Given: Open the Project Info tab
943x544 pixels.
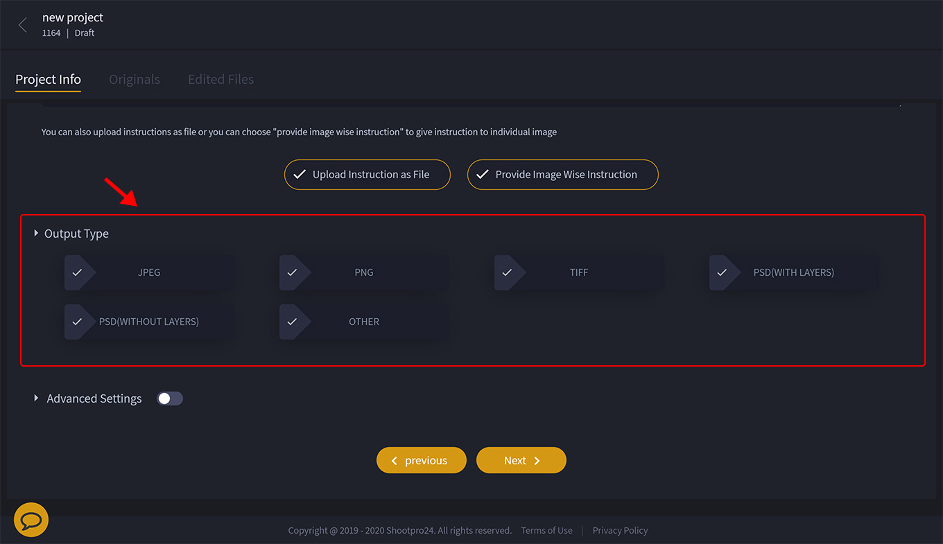Looking at the screenshot, I should (49, 80).
